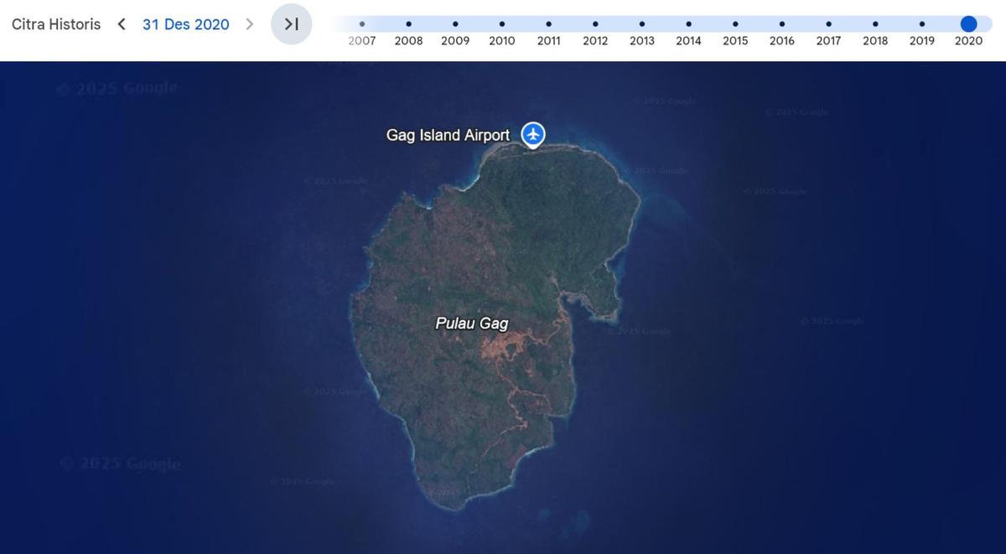The width and height of the screenshot is (1006, 554).
Task: Jump to latest imagery button
Action: [292, 24]
